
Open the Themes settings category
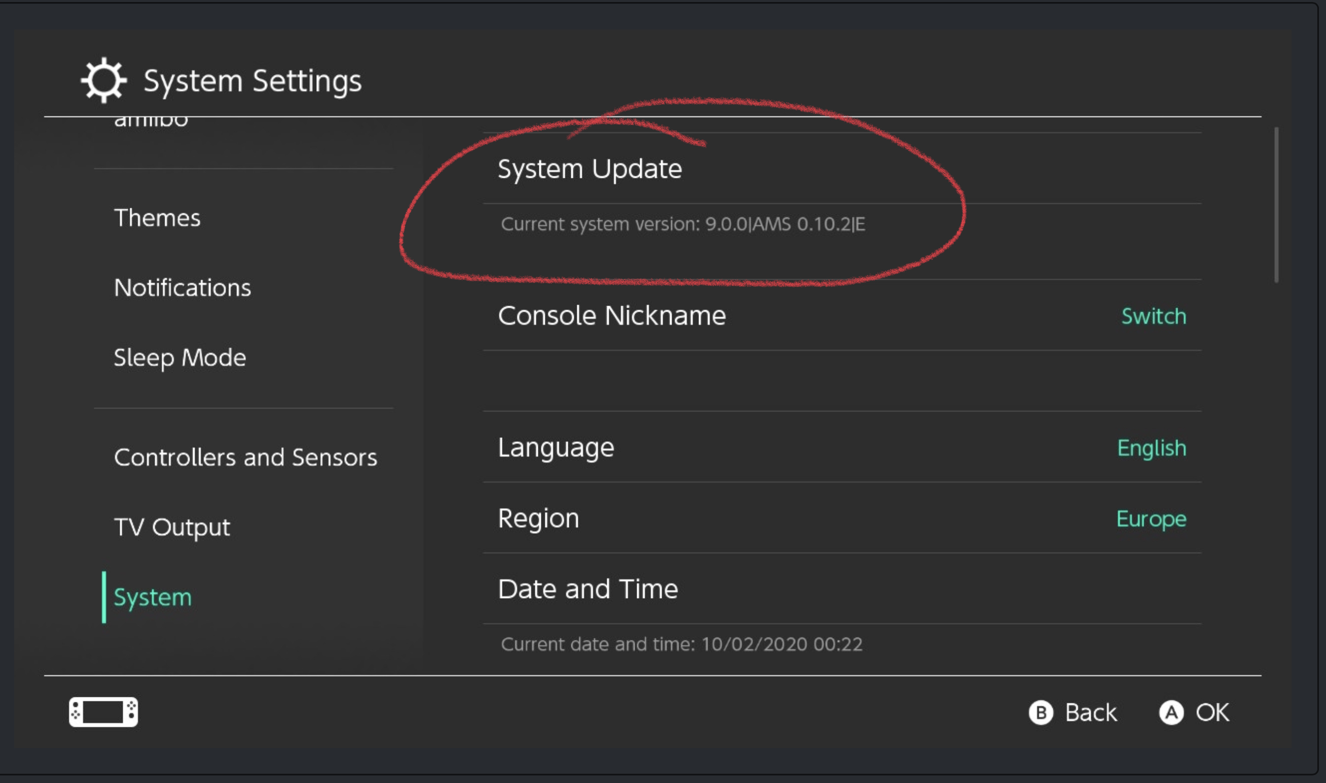[x=157, y=218]
